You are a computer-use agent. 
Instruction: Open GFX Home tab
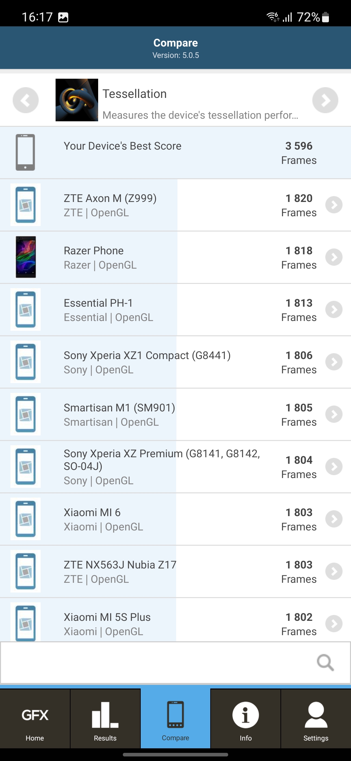coord(35,719)
